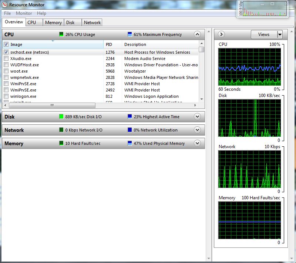Switch to the CPU tab

[x=34, y=23]
